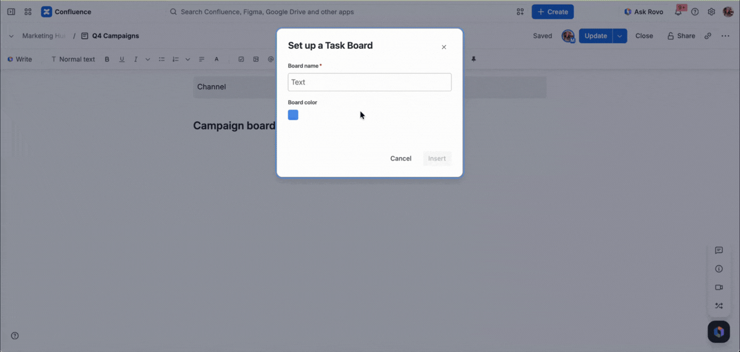
Task: Open the page info icon
Action: pyautogui.click(x=719, y=269)
